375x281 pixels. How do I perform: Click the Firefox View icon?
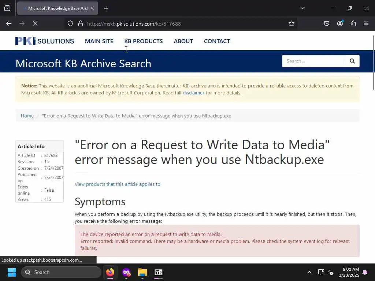7,8
